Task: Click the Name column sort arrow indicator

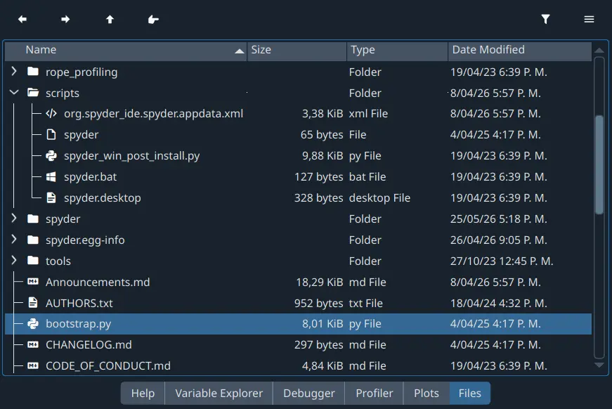Action: coord(240,51)
